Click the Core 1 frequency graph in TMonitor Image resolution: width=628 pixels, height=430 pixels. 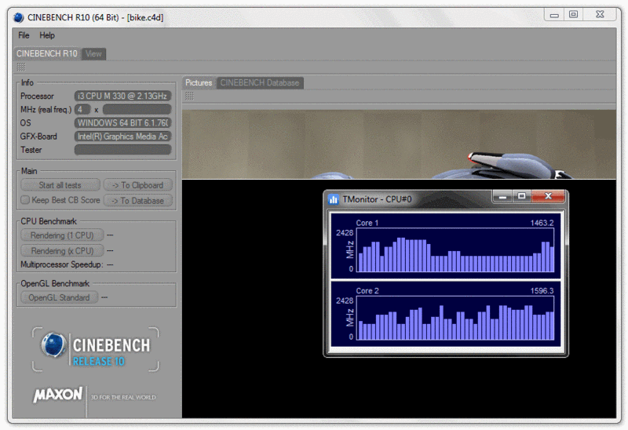(x=455, y=250)
